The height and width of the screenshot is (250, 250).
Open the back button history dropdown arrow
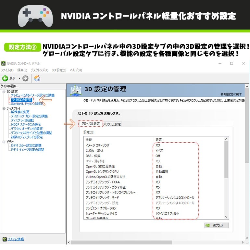19,78
